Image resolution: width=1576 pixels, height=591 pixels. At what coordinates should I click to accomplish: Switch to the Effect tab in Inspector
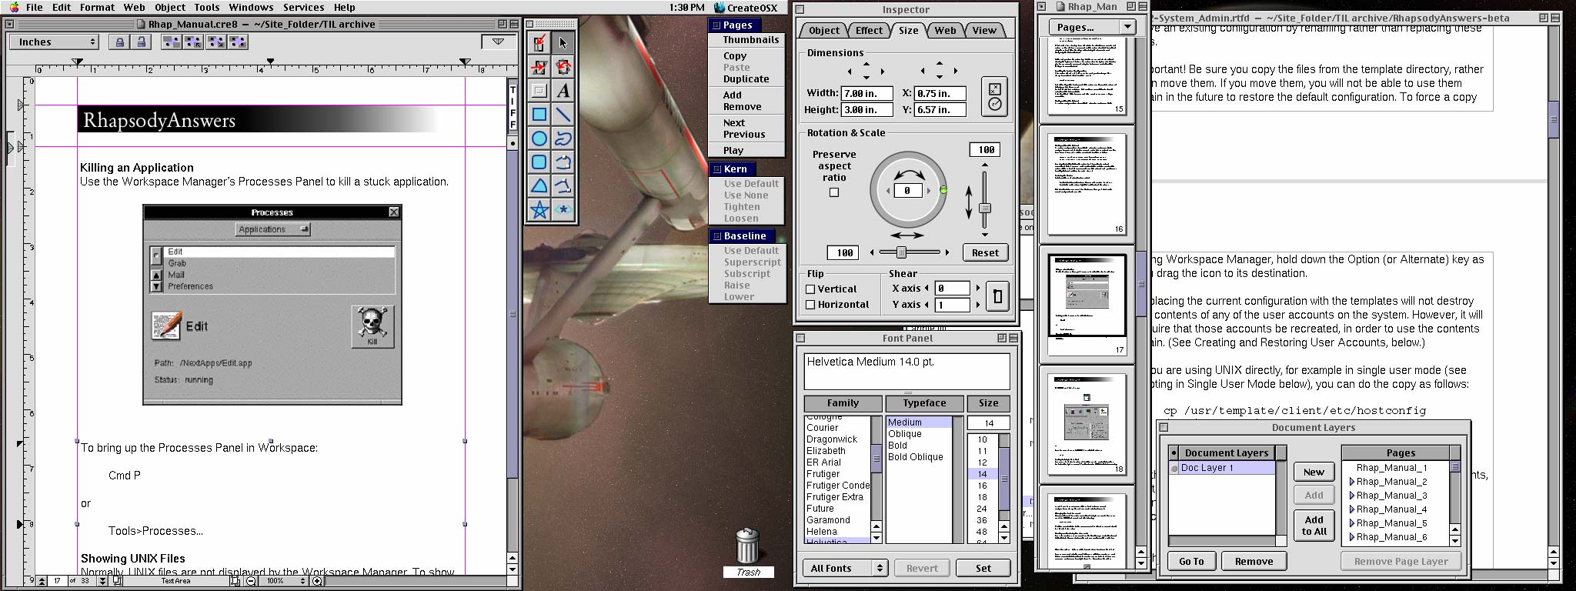tap(869, 30)
